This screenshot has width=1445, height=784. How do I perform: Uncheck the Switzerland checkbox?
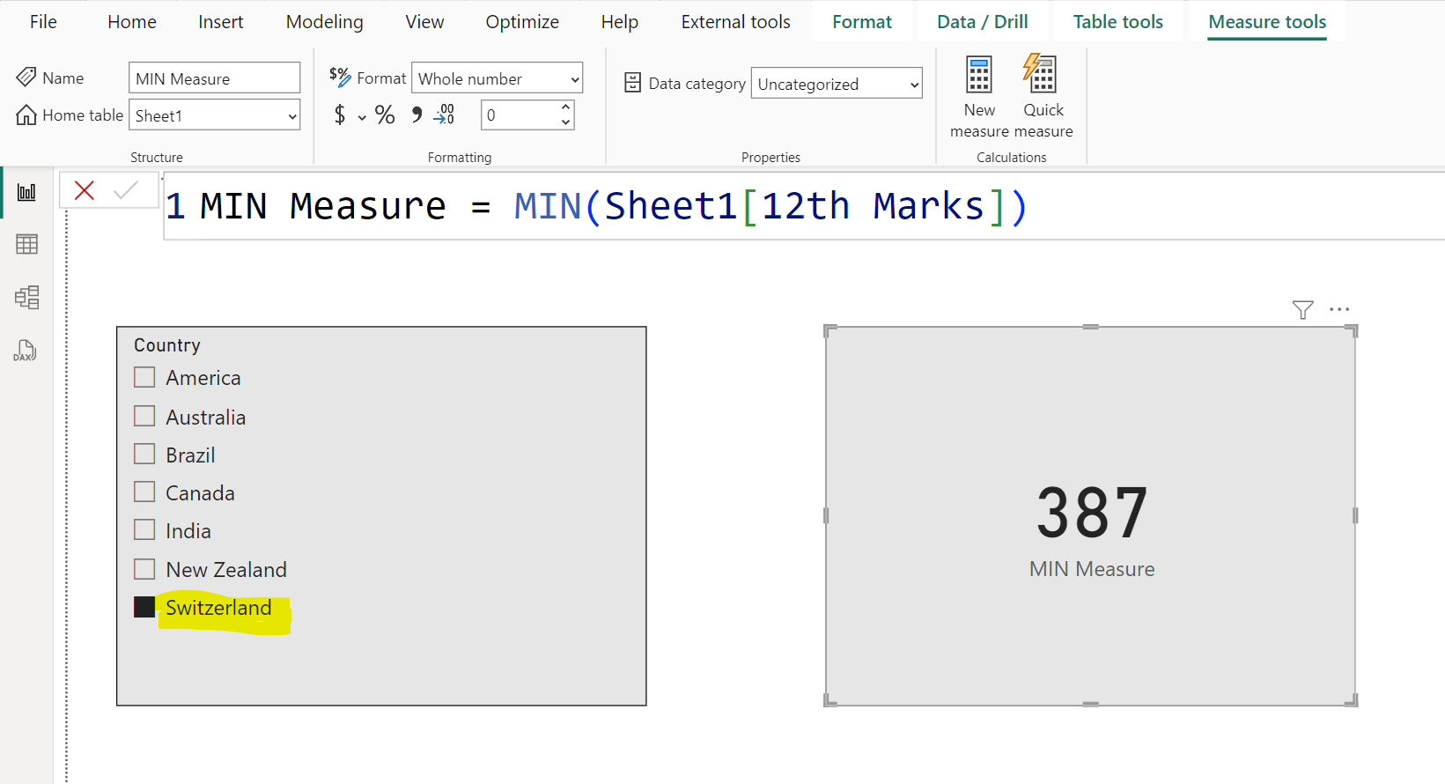pos(144,607)
